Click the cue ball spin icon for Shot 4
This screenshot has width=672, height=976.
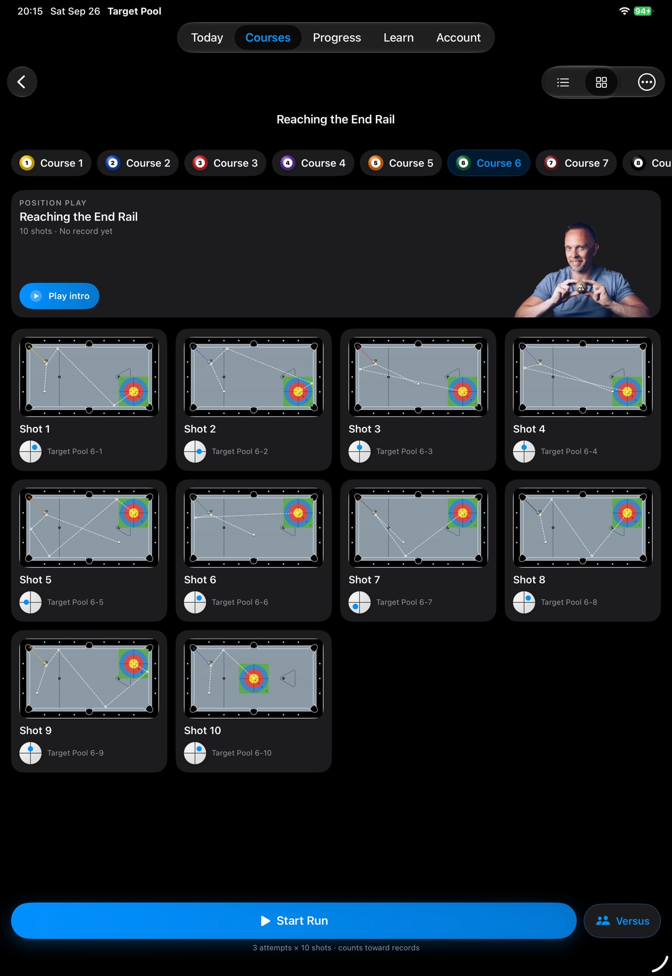click(524, 451)
